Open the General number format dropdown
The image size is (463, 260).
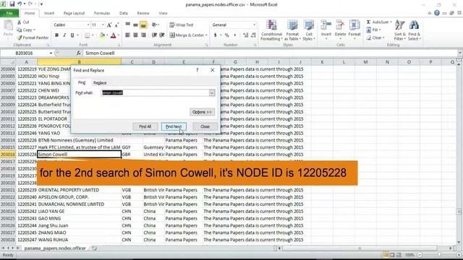pos(254,25)
